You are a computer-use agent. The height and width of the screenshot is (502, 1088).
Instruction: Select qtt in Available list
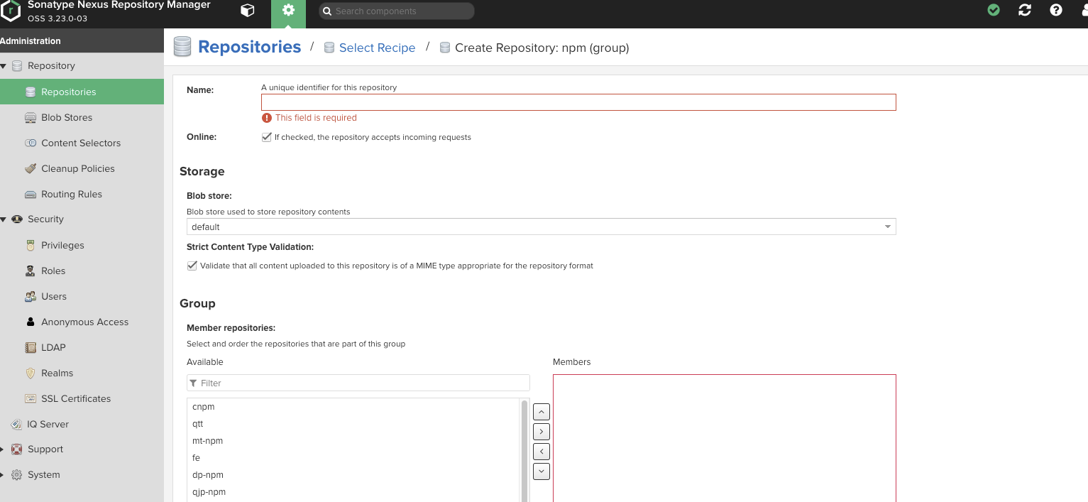coord(353,424)
